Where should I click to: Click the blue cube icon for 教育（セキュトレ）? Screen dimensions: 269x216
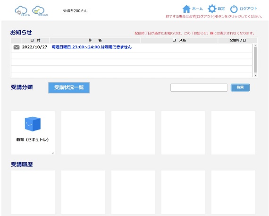pyautogui.click(x=33, y=124)
